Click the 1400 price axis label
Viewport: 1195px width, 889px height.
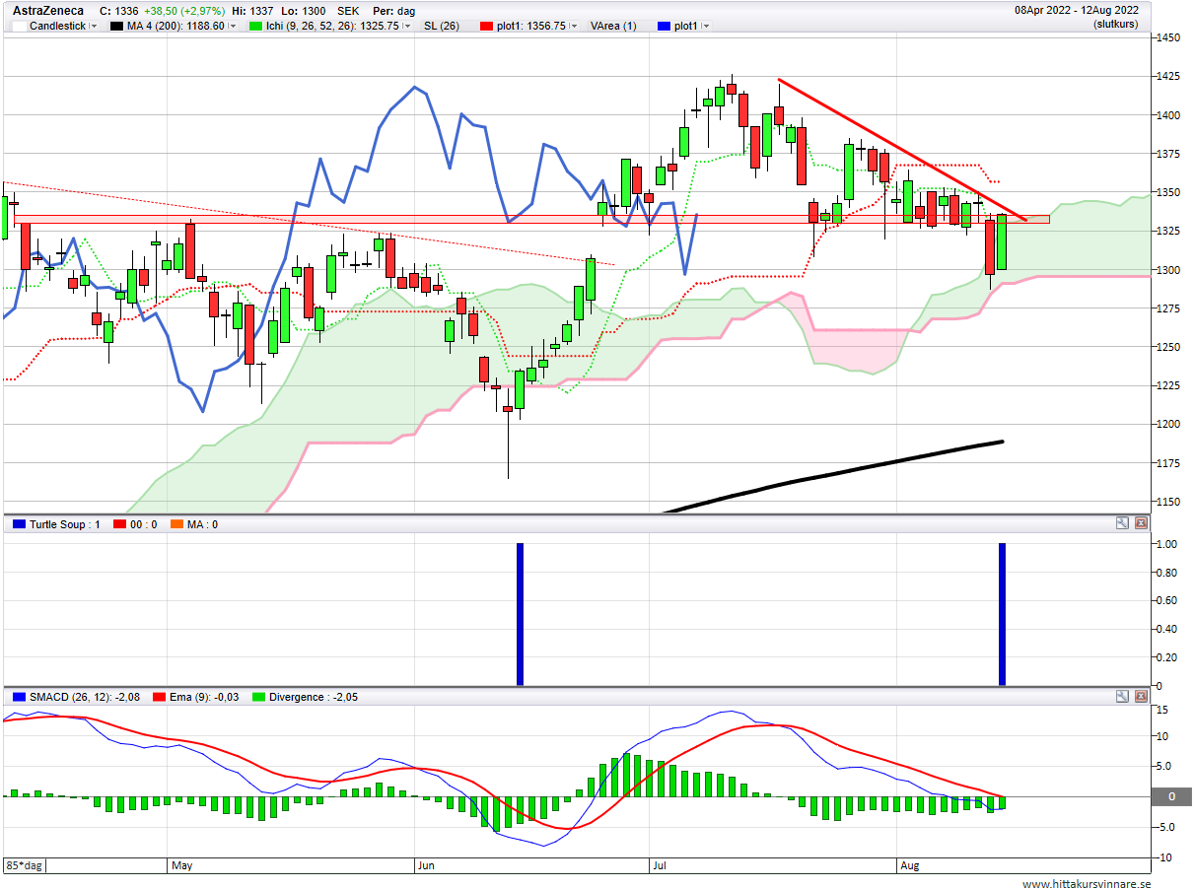tap(1169, 115)
